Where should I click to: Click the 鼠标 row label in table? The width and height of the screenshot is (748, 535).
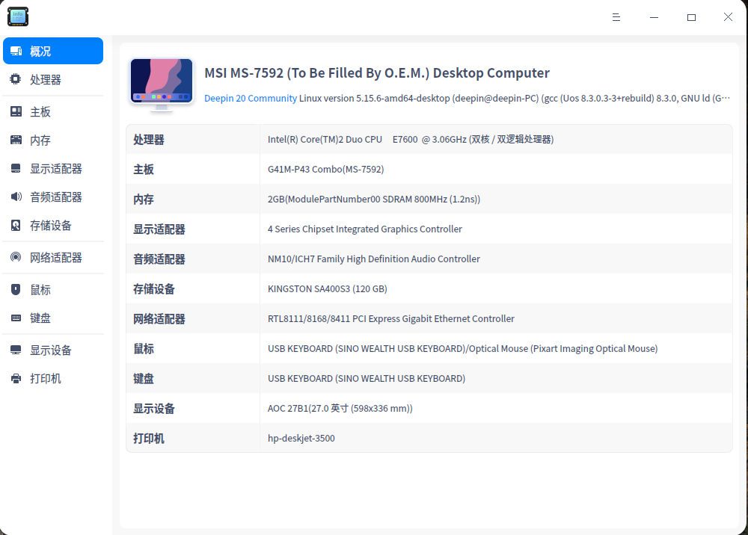(143, 349)
